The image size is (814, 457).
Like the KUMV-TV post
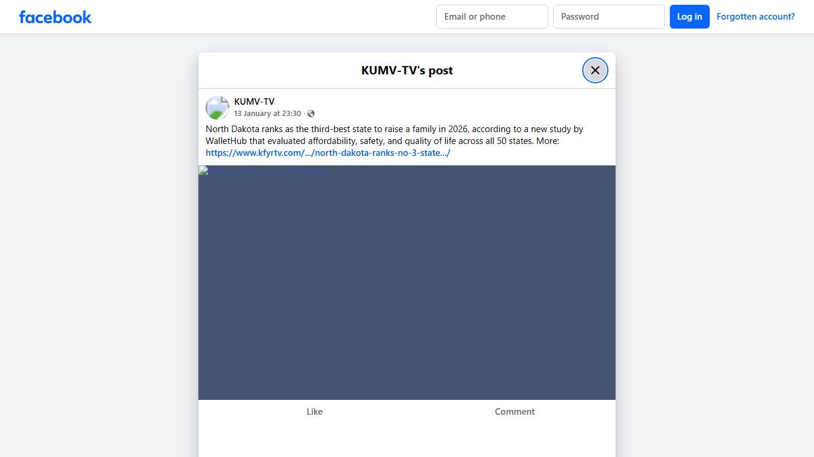point(315,411)
